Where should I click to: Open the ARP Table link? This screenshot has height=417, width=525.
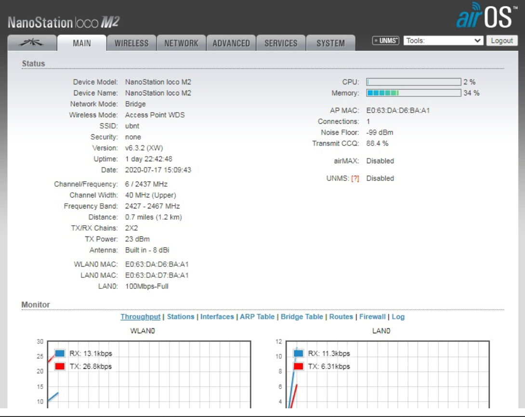[257, 316]
